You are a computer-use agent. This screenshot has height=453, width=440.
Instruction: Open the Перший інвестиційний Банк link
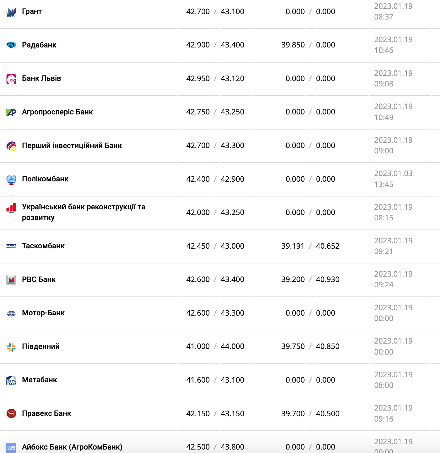72,146
